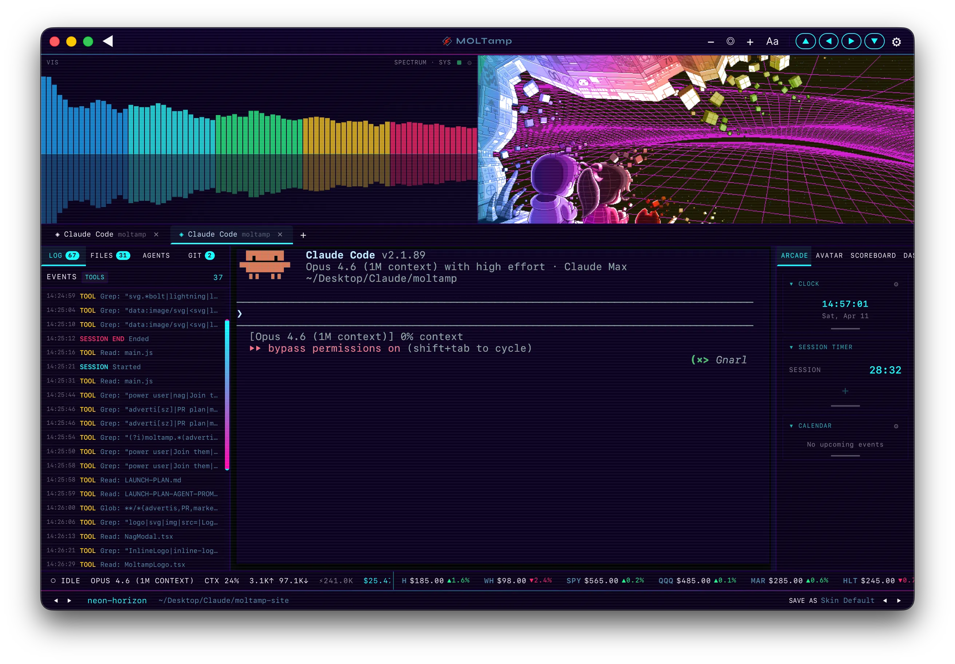Add a timer using the Session Timer plus
The image size is (955, 664).
[x=845, y=391]
